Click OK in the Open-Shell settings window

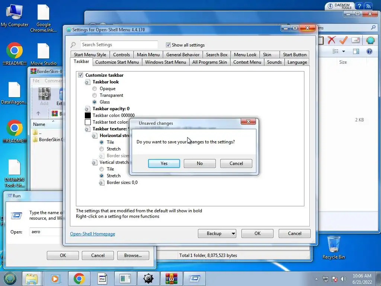pyautogui.click(x=257, y=233)
